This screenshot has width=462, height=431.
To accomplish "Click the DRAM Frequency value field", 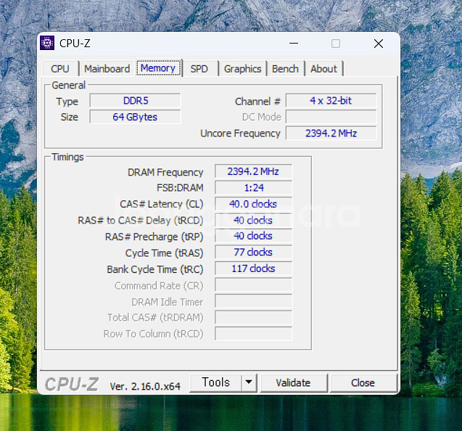I will 253,172.
